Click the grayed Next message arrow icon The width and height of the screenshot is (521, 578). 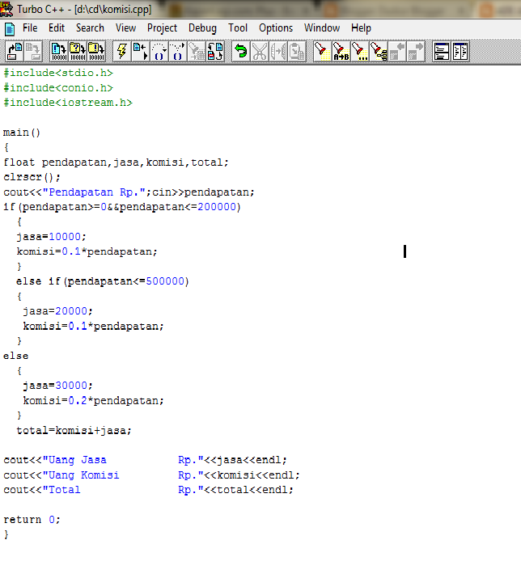click(x=416, y=51)
